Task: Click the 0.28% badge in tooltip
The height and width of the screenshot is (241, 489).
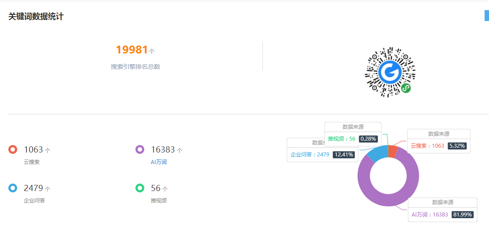Action: (x=369, y=139)
